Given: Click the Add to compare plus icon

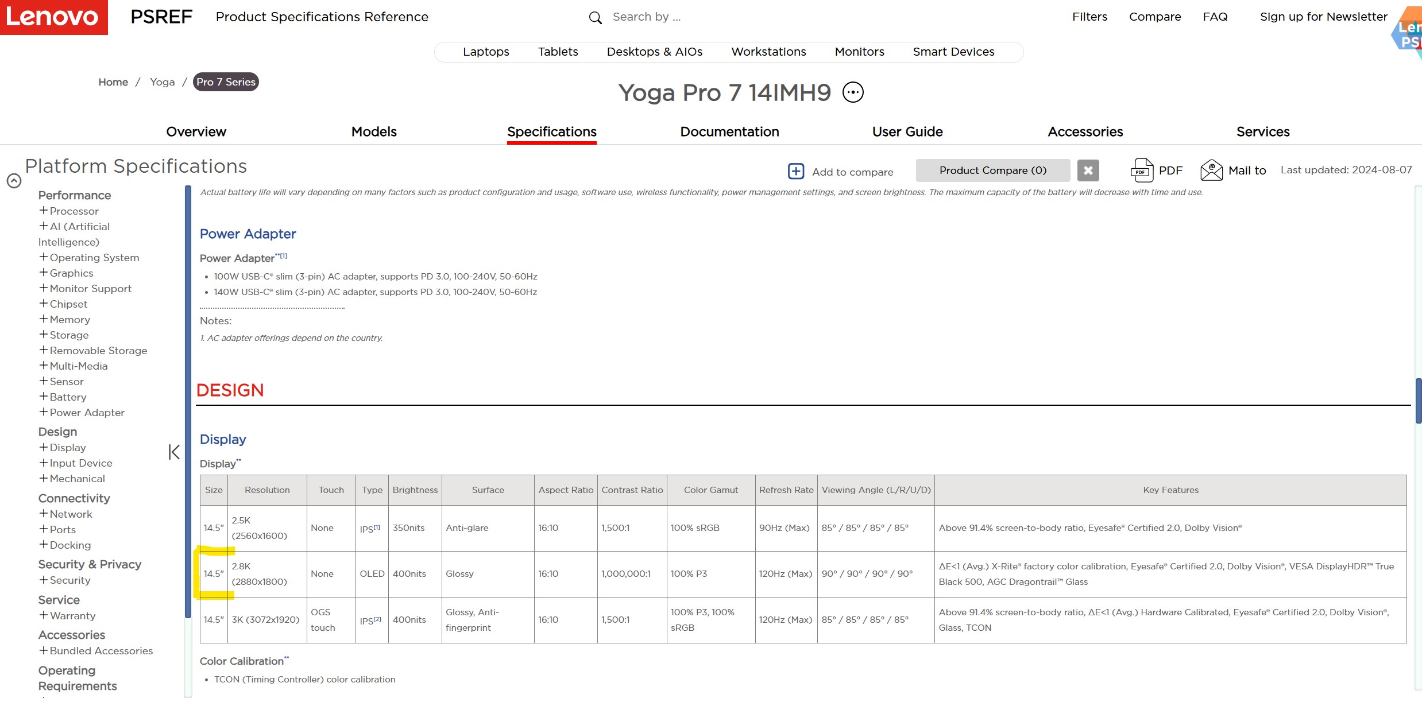Looking at the screenshot, I should [x=795, y=171].
